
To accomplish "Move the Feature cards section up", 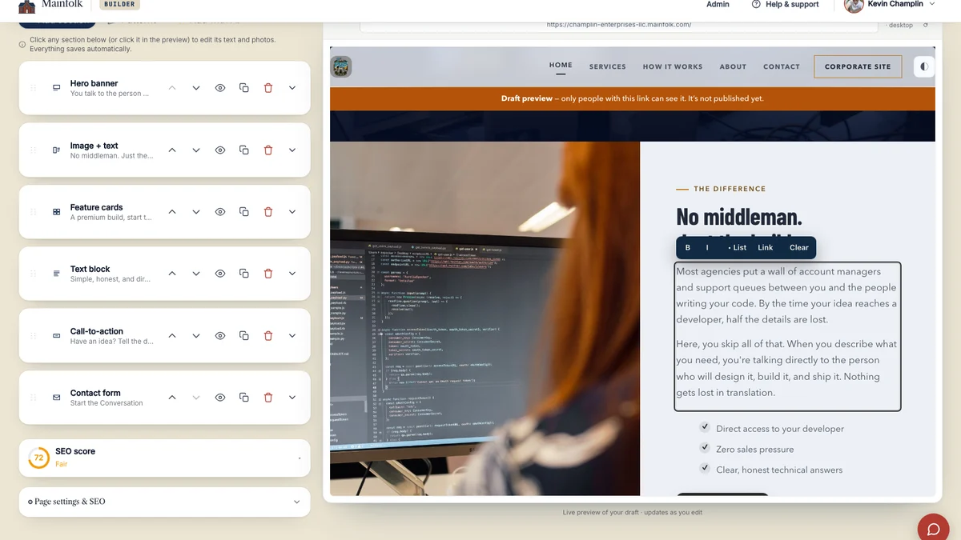I will pos(172,212).
